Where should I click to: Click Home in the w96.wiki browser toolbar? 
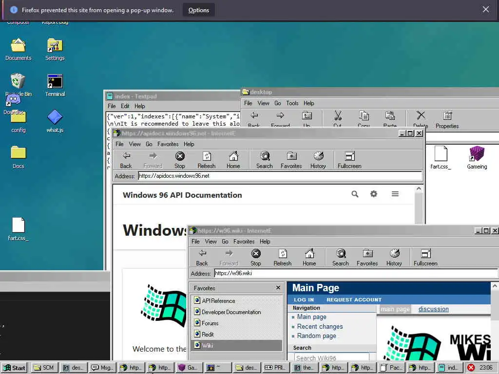(x=309, y=257)
